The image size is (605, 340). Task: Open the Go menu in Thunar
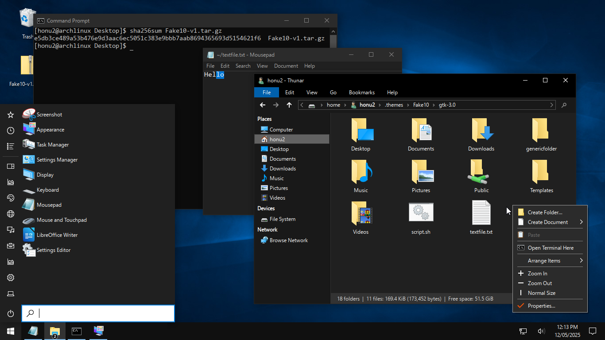[x=333, y=92]
